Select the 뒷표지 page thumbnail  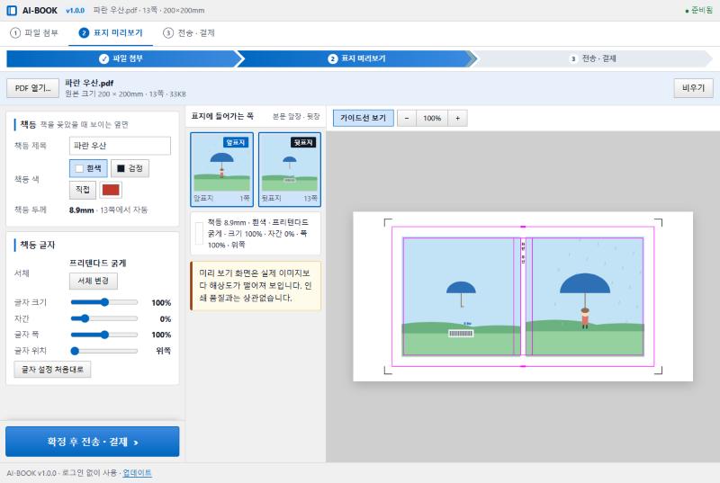(x=290, y=170)
